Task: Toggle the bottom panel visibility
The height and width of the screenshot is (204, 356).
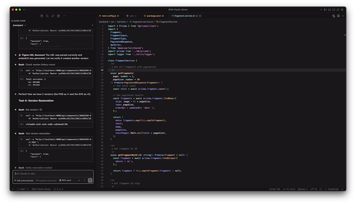Action: point(329,10)
